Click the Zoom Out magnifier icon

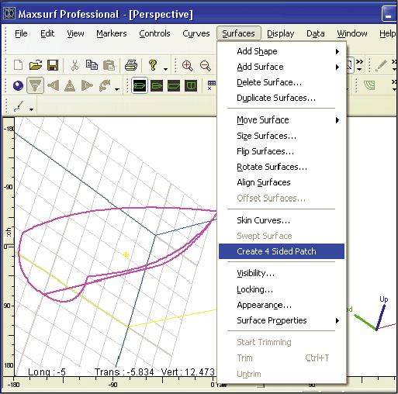pos(205,66)
